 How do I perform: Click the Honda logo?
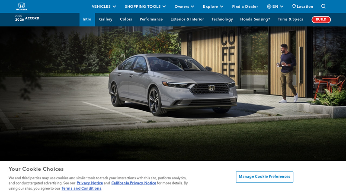21,6
